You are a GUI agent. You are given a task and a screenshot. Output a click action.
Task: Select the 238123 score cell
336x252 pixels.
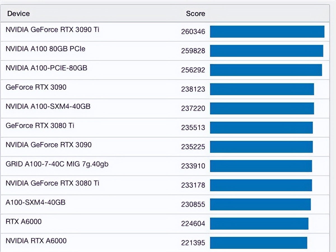pos(193,89)
